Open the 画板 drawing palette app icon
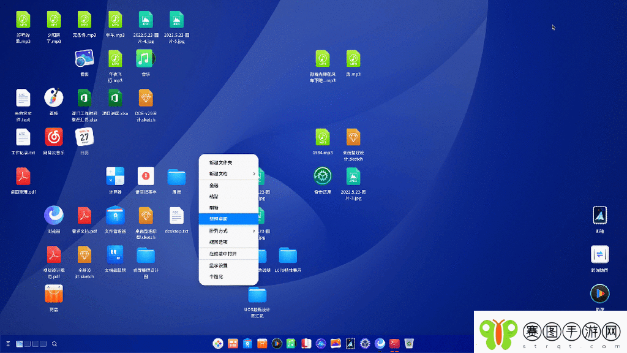Viewport: 627px width, 353px height. (x=54, y=97)
